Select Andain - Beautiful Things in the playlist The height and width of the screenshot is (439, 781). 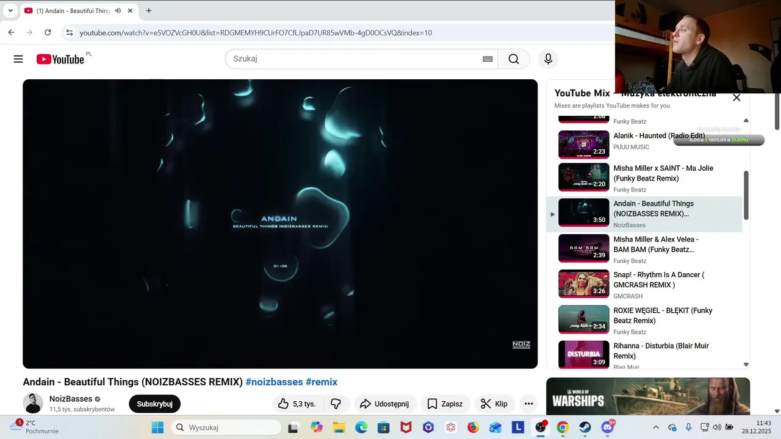click(x=644, y=214)
